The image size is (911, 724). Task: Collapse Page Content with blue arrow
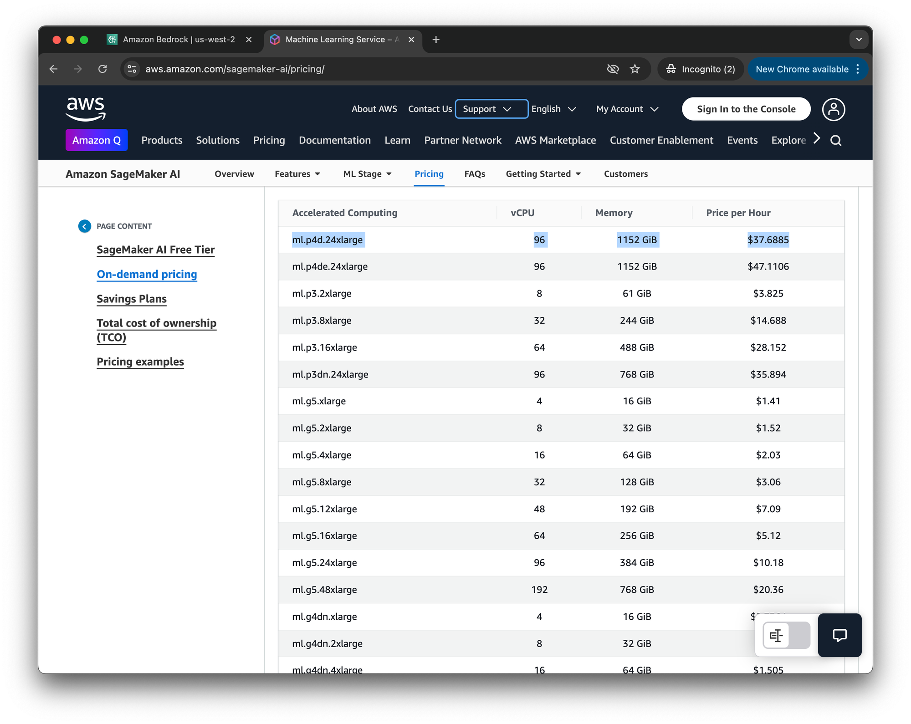coord(85,226)
